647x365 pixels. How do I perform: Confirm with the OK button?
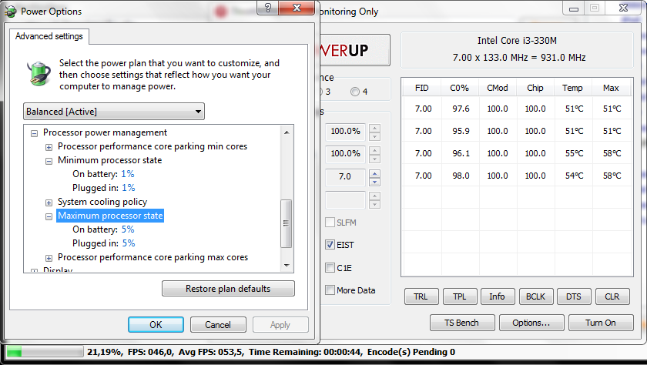click(x=156, y=325)
